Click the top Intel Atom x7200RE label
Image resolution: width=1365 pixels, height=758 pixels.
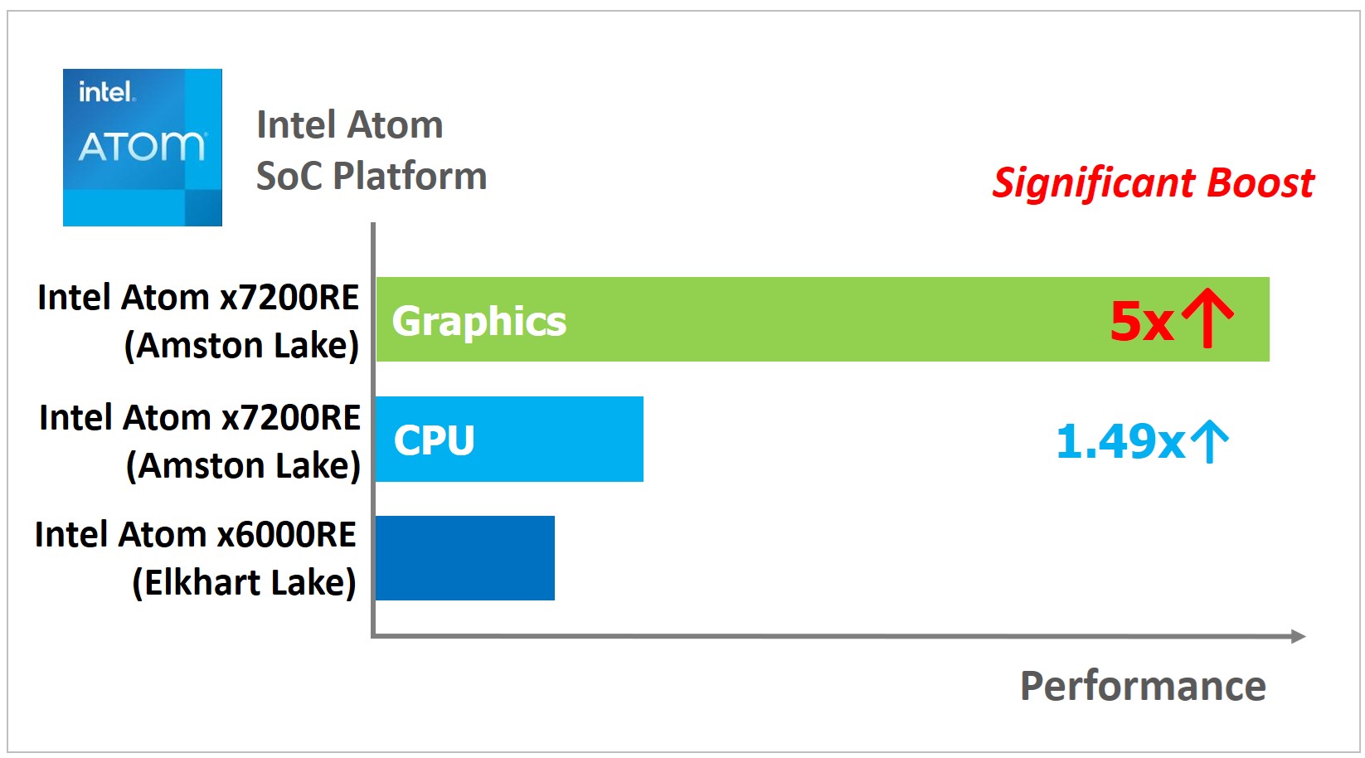tap(198, 297)
